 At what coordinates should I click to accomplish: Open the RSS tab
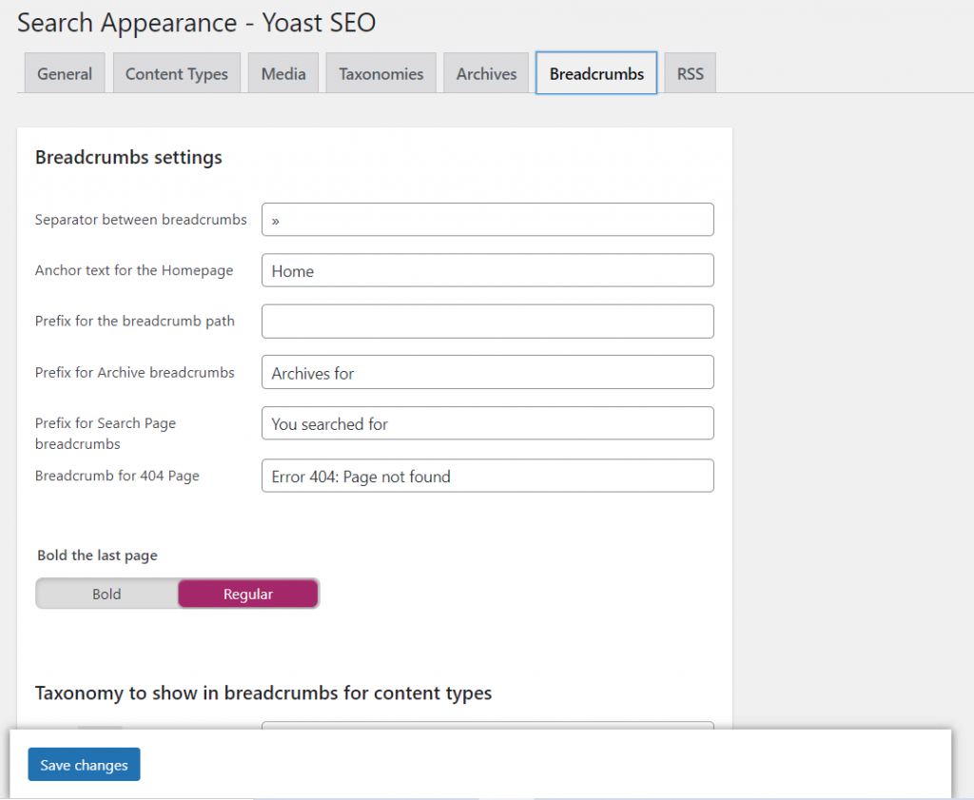(x=691, y=73)
